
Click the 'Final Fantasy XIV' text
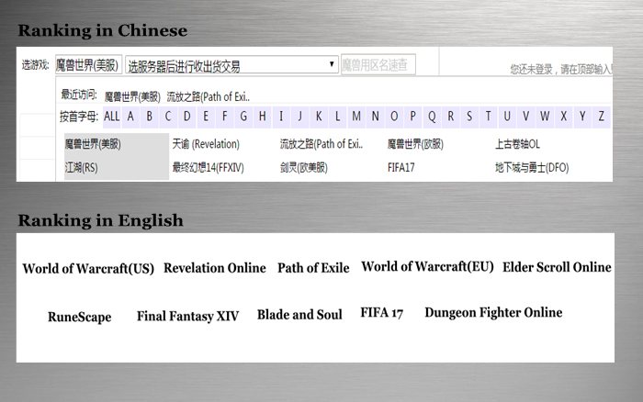click(x=187, y=316)
